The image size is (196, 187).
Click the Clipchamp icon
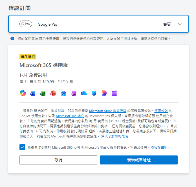click(x=114, y=93)
